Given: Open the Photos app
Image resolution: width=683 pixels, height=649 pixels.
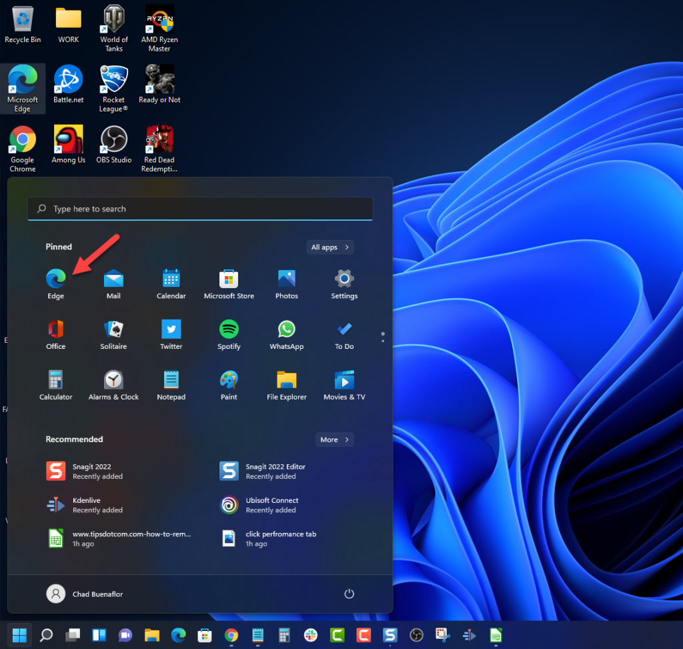Looking at the screenshot, I should [287, 284].
